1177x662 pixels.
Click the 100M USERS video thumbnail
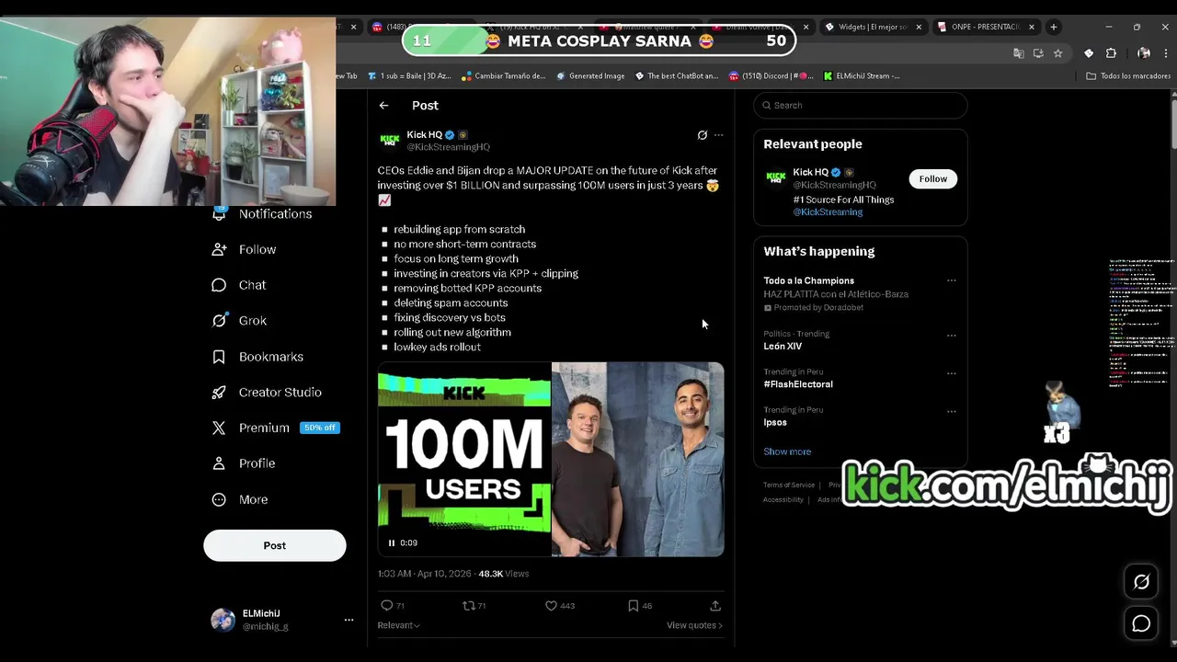(464, 460)
